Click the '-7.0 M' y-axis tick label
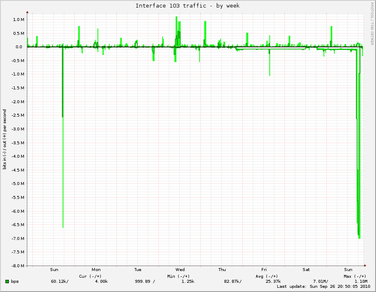The image size is (376, 292). [18, 239]
